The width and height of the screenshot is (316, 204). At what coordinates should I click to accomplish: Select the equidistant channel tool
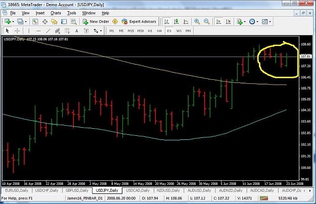58,31
